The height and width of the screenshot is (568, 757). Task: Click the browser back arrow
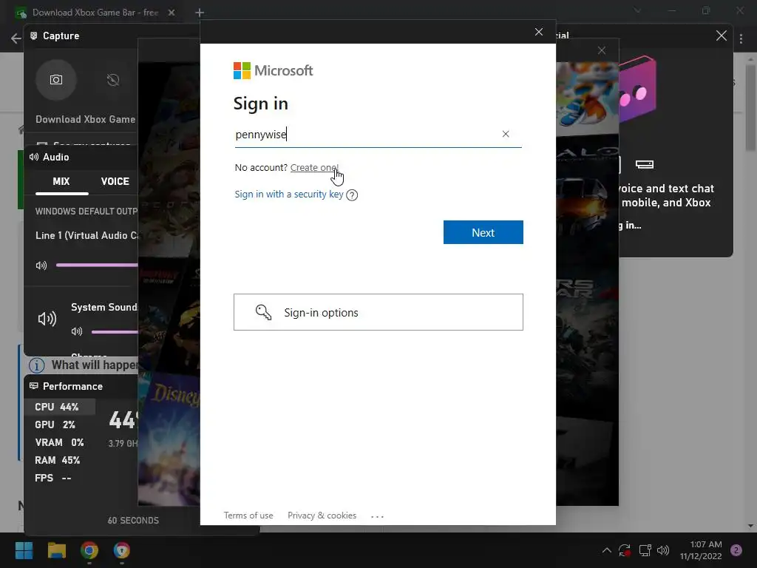tap(16, 38)
